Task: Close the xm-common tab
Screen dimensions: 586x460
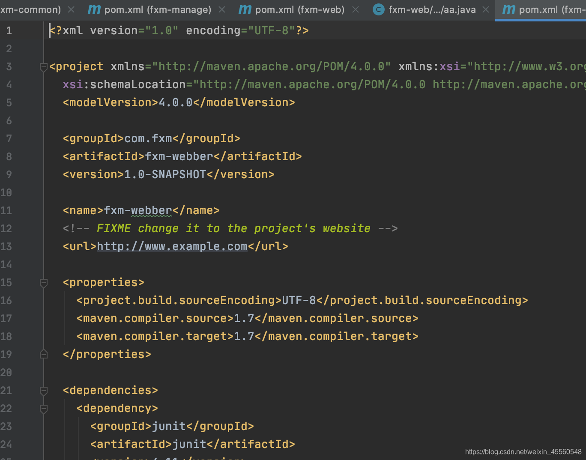Action: (x=72, y=9)
